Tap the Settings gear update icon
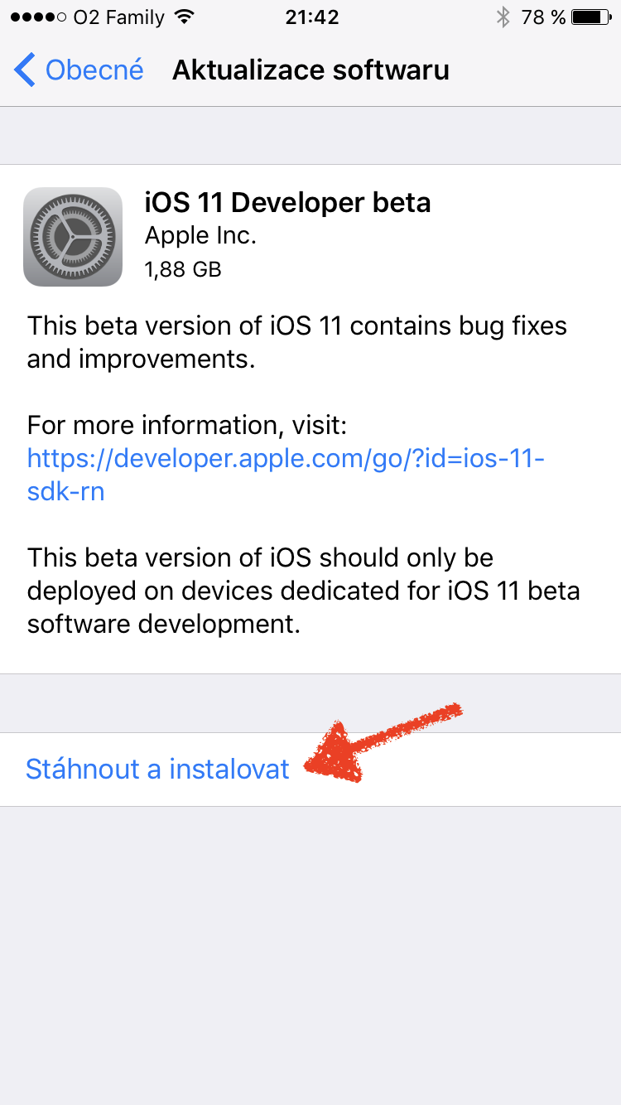621x1105 pixels. (x=73, y=237)
